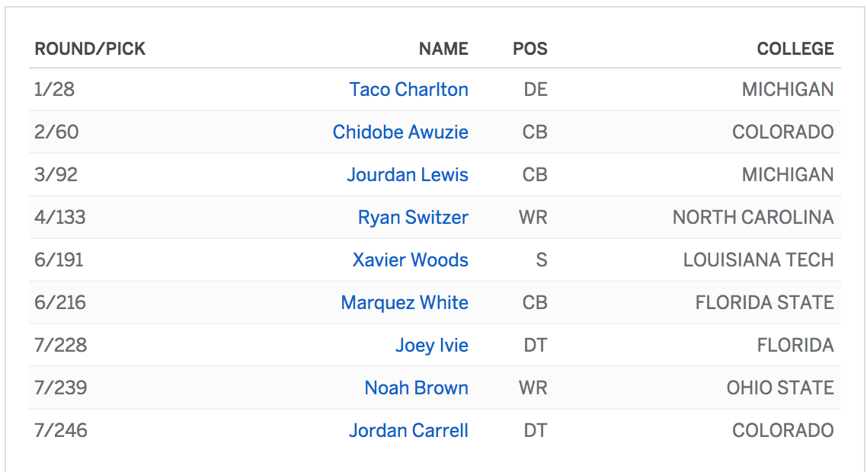
Task: Open the Joey Ivie link
Action: coord(431,346)
